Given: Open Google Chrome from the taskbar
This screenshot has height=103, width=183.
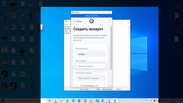Looking at the screenshot, I should click(103, 100).
